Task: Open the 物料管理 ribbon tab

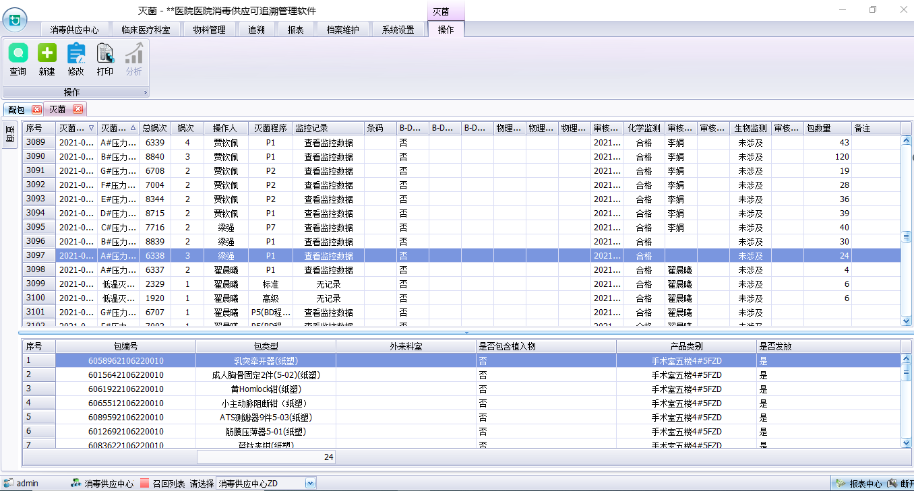Action: pyautogui.click(x=209, y=30)
